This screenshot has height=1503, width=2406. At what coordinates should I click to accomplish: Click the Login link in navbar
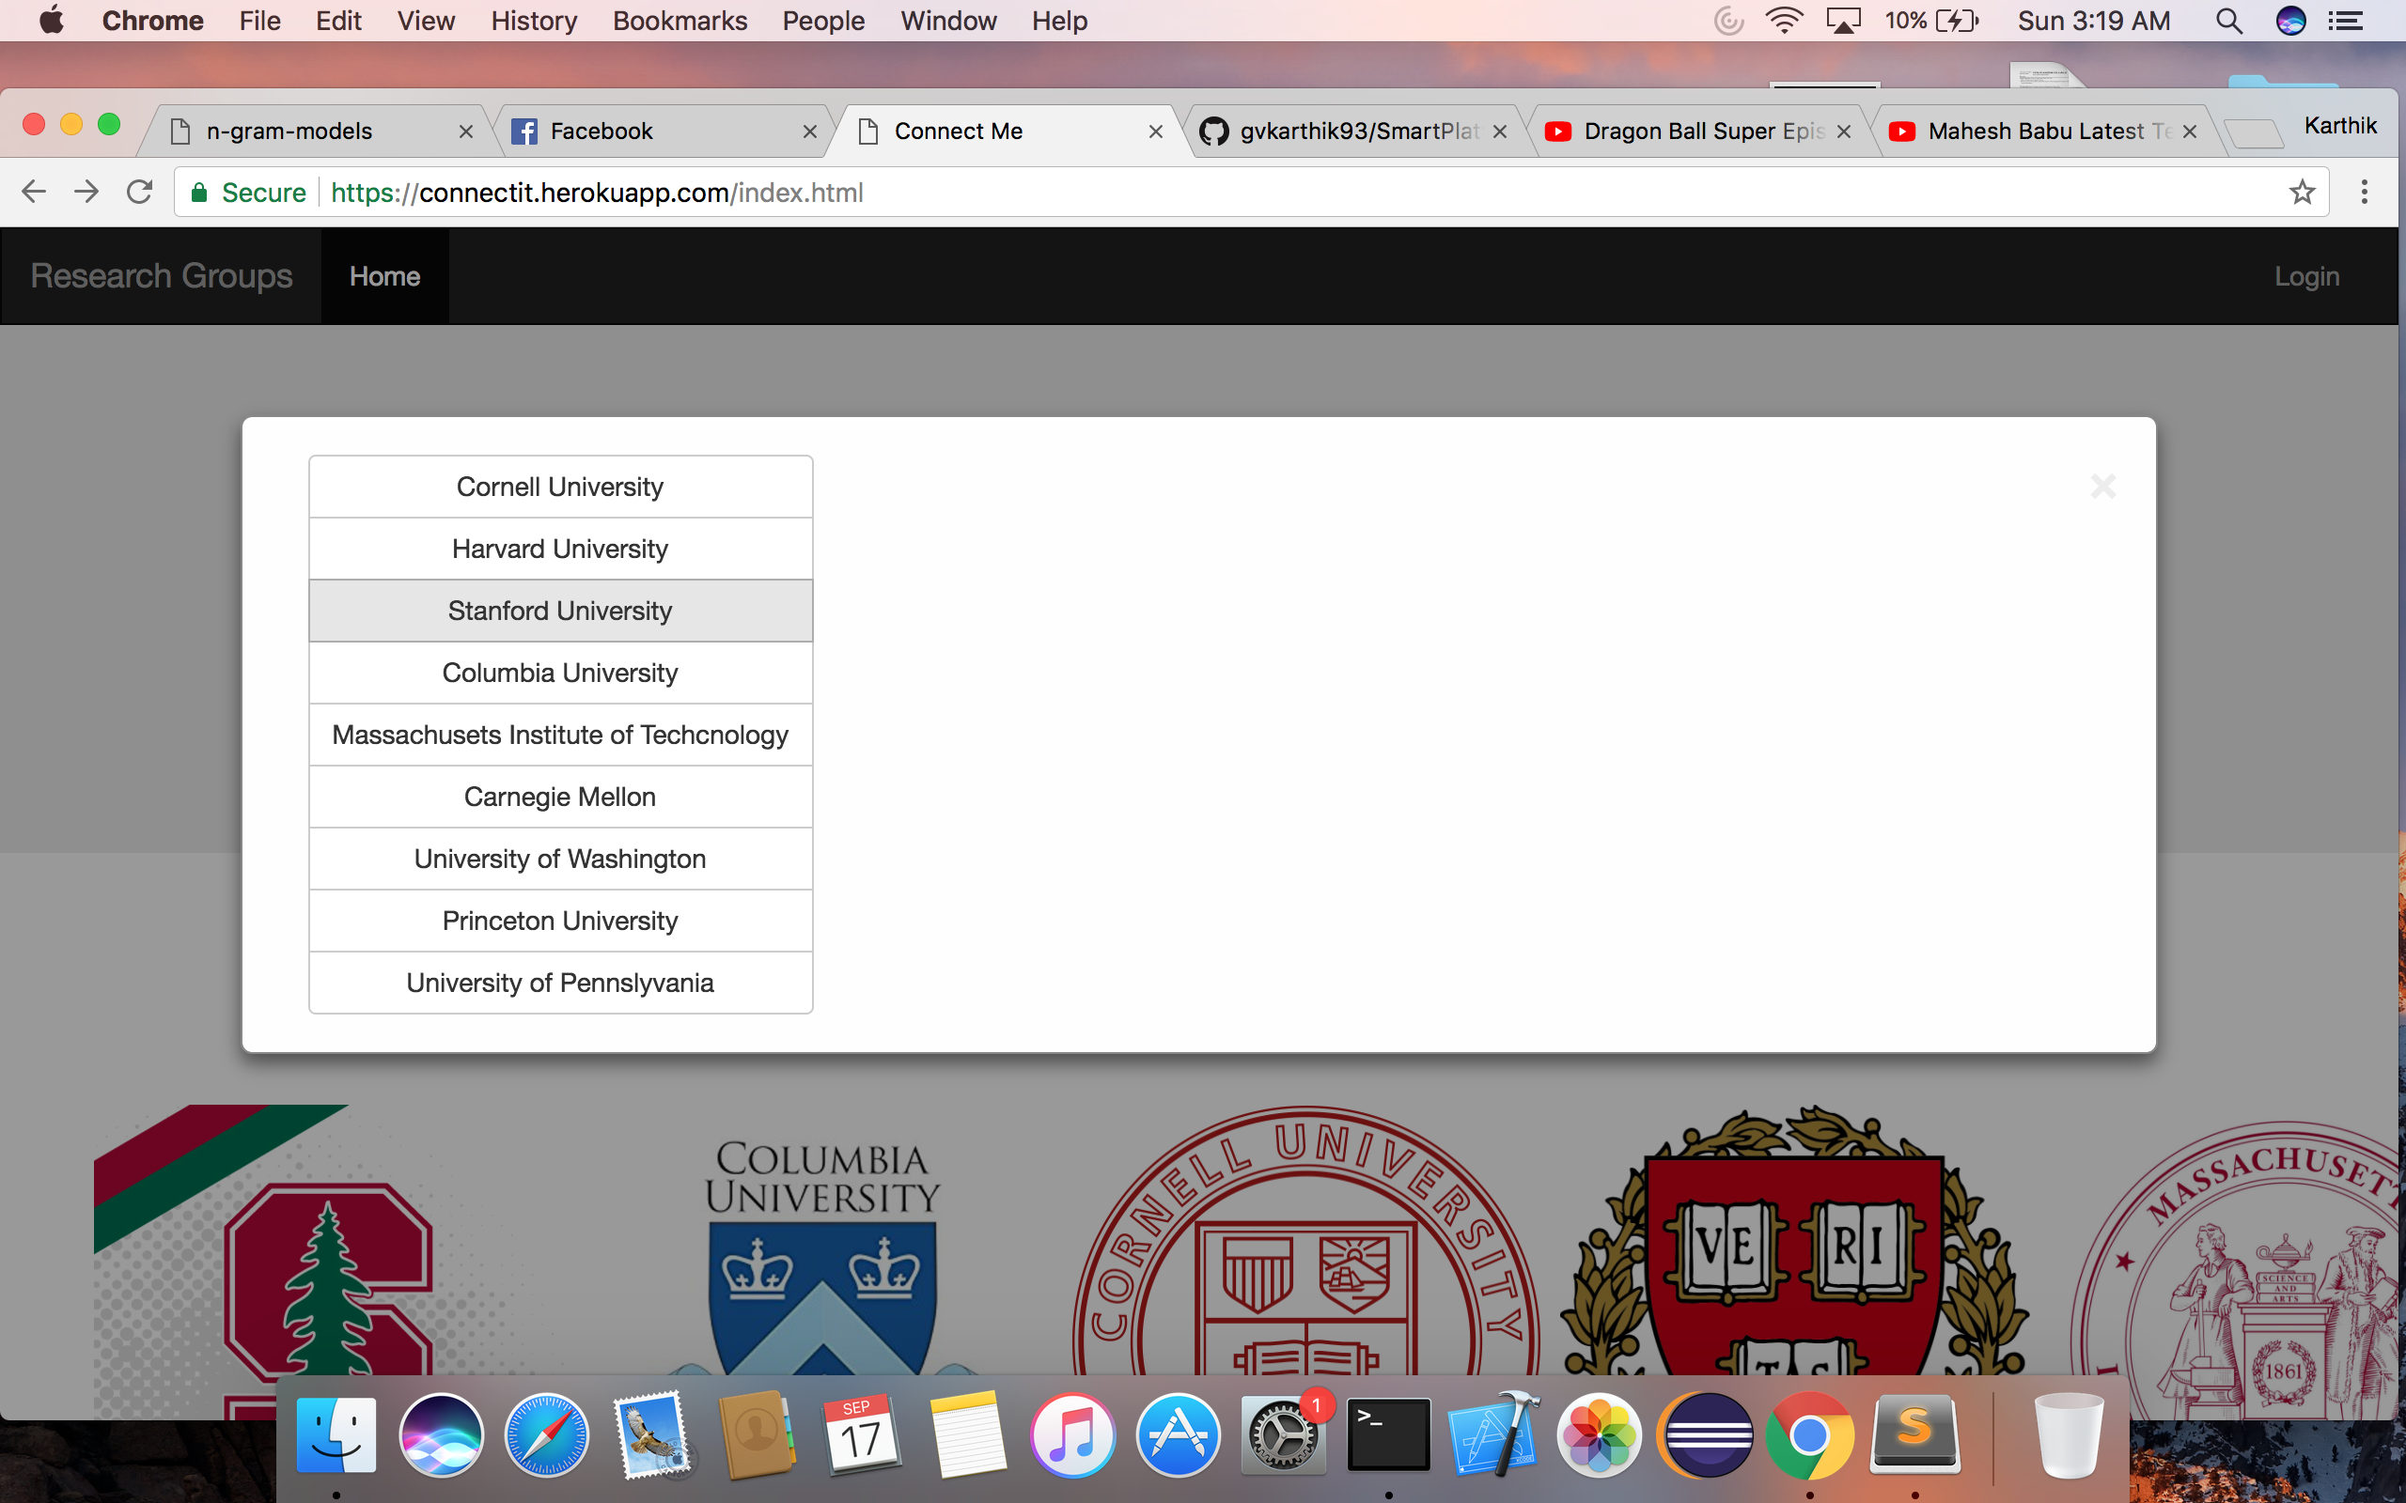[2305, 276]
